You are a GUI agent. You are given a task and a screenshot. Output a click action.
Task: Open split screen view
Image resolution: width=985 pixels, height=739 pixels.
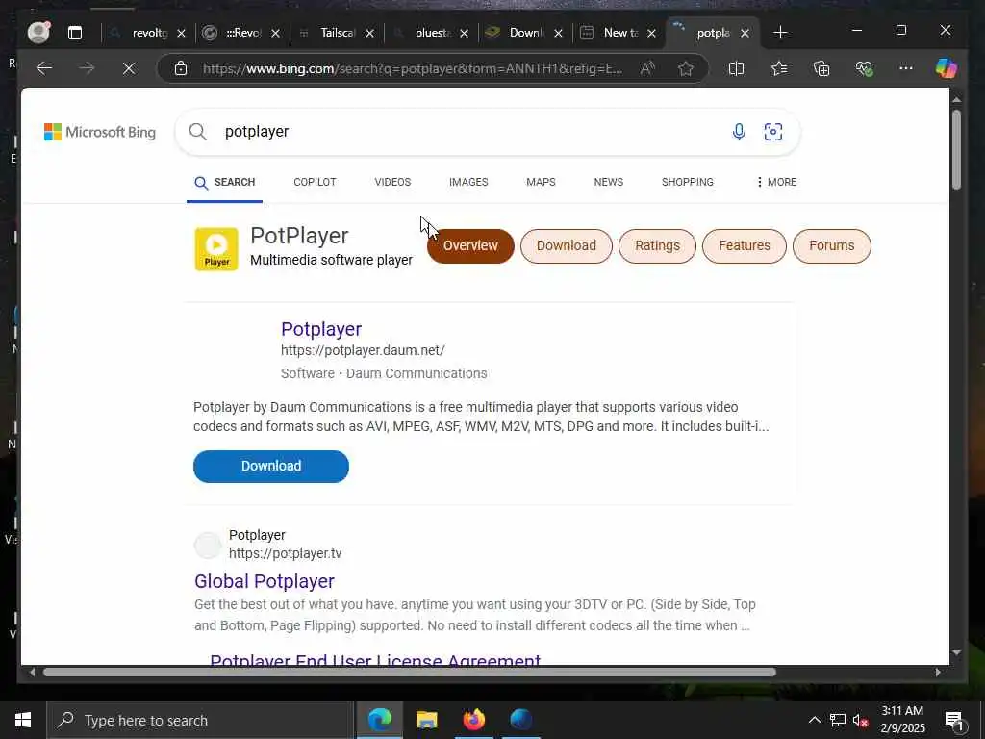736,68
